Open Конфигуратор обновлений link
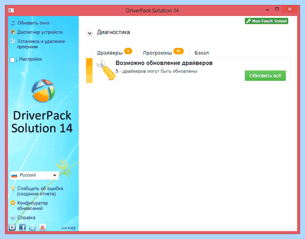Screen dimensions: 305x239 33,205
